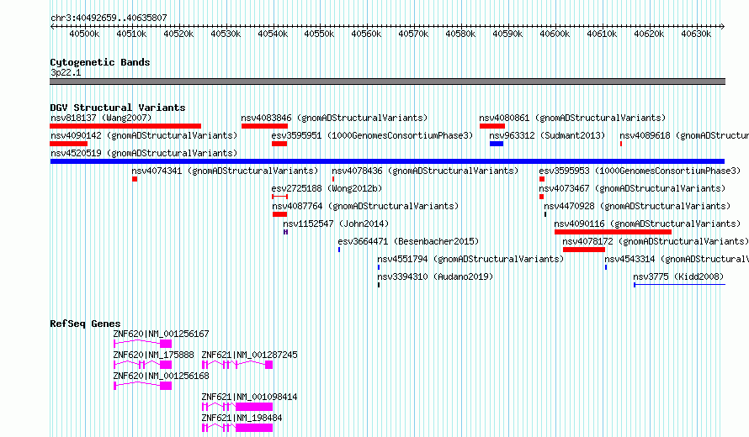Click the 3p22.1 band label

(66, 72)
